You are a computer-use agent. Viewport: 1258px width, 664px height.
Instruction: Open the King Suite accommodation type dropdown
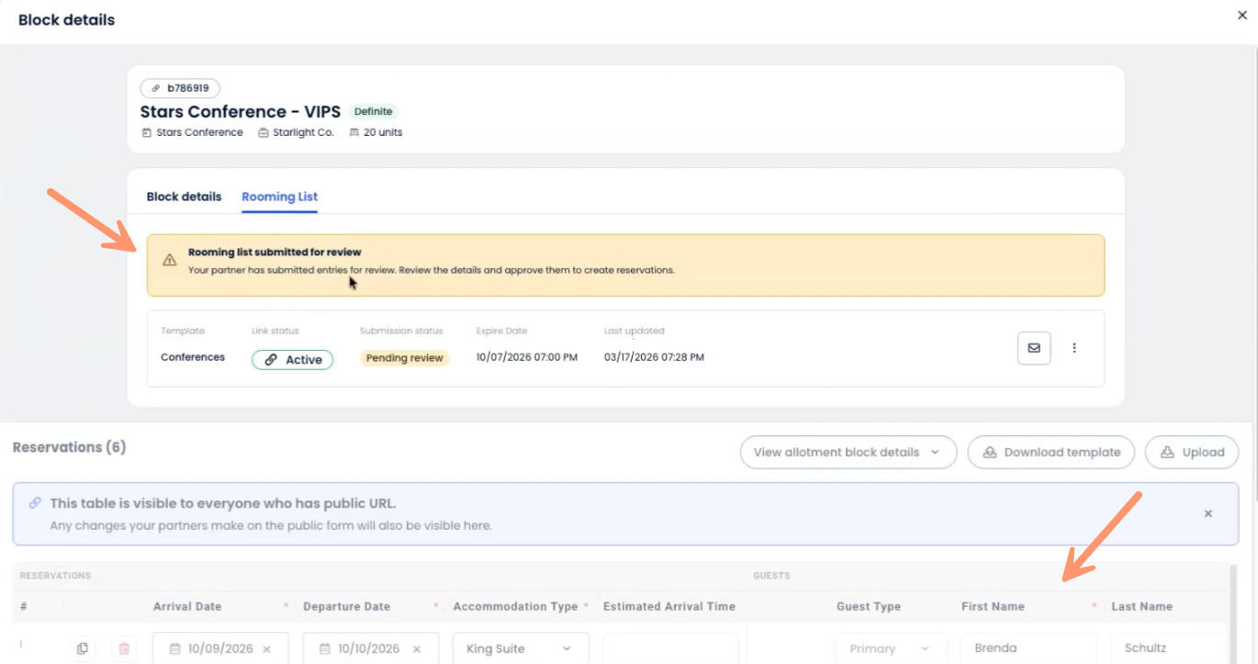click(x=521, y=647)
